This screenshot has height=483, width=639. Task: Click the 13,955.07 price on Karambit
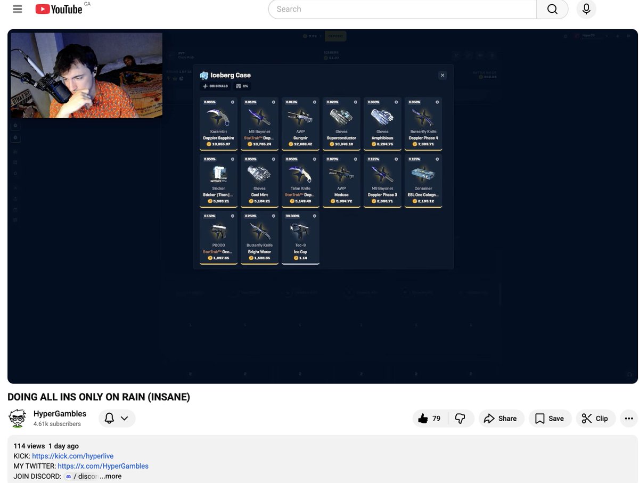coord(219,144)
